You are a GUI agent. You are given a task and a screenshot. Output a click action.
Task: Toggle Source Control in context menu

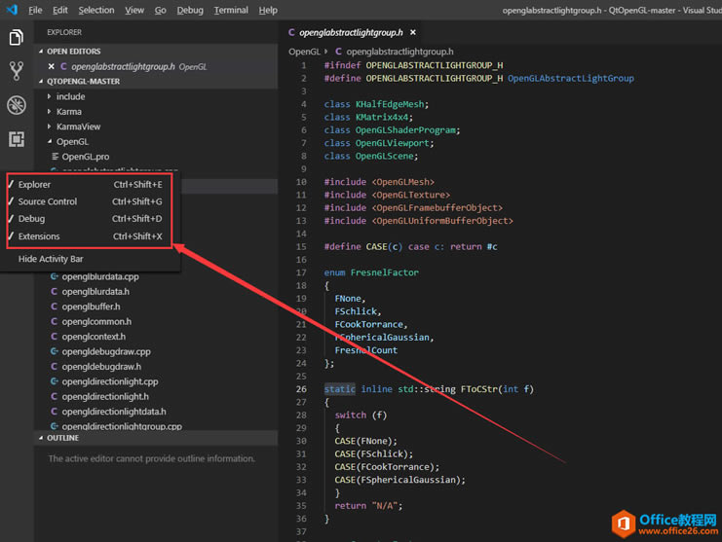click(x=90, y=201)
